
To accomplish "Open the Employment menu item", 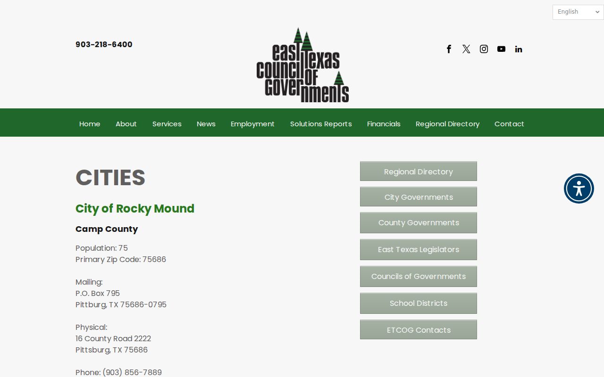I will click(x=252, y=124).
